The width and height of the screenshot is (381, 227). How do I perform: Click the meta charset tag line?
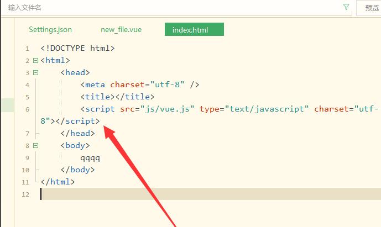[139, 85]
